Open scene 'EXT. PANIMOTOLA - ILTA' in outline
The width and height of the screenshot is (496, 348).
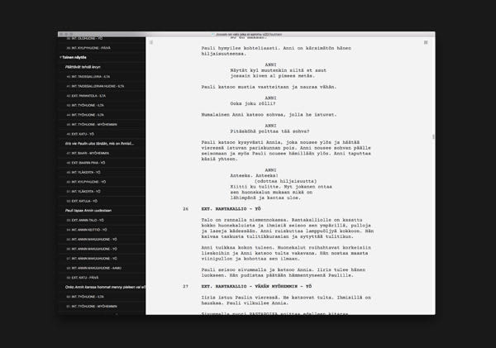click(x=87, y=96)
